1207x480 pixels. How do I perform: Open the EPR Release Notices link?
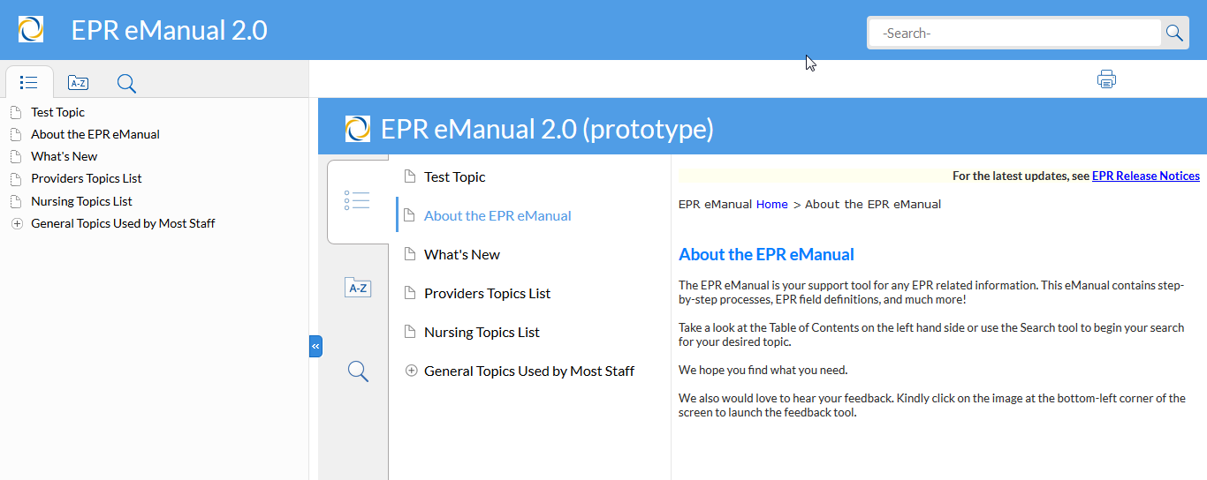click(1146, 176)
